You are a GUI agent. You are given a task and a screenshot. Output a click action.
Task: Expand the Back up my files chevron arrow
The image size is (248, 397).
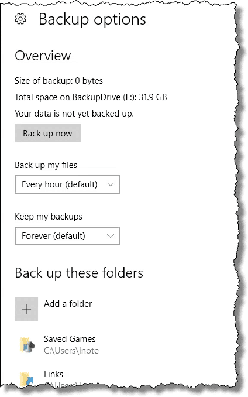click(x=111, y=184)
